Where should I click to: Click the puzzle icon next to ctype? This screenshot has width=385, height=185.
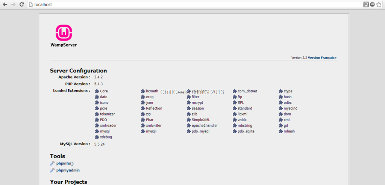click(x=280, y=91)
